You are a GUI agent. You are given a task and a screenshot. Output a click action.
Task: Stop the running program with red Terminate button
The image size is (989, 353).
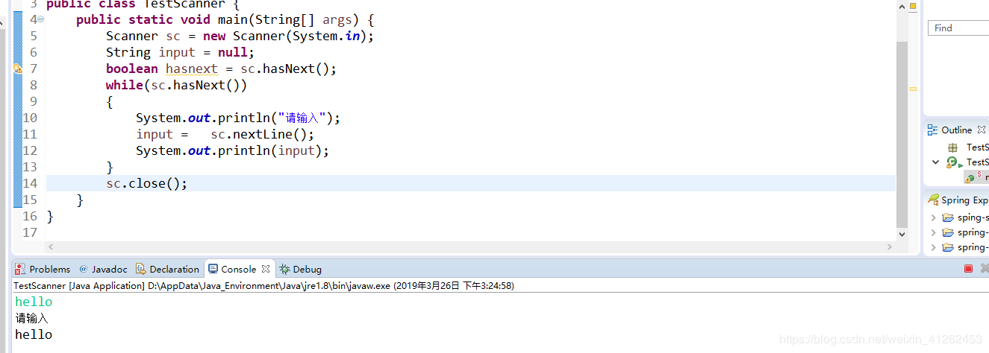point(969,269)
